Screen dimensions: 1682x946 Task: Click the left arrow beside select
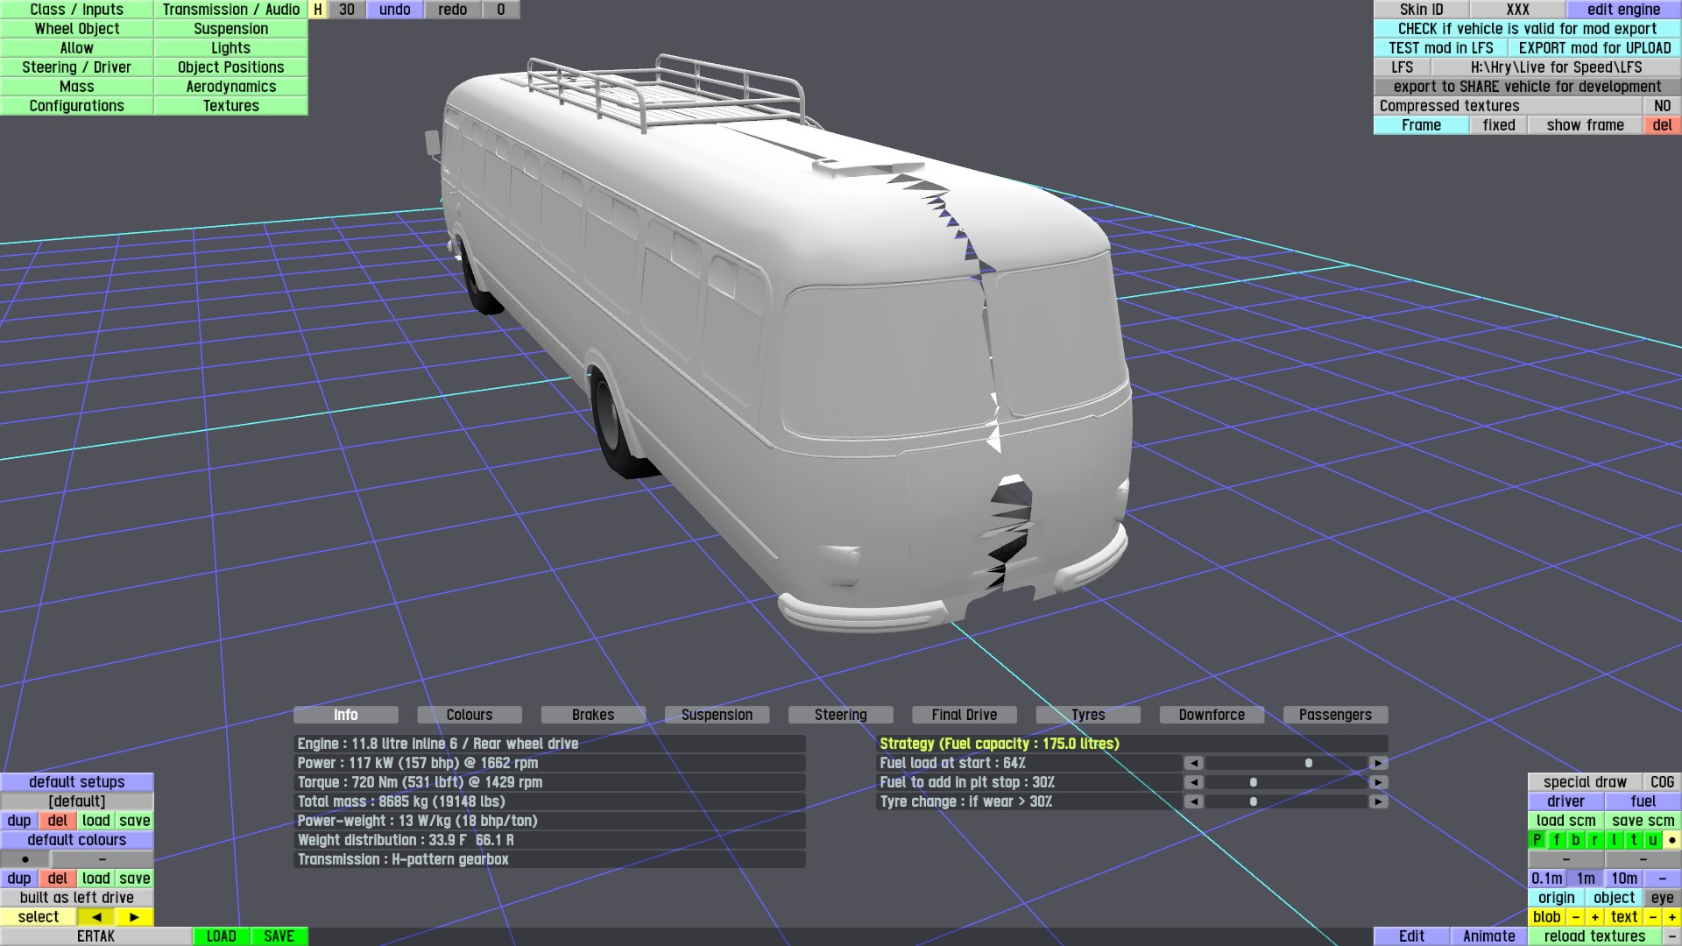point(96,917)
